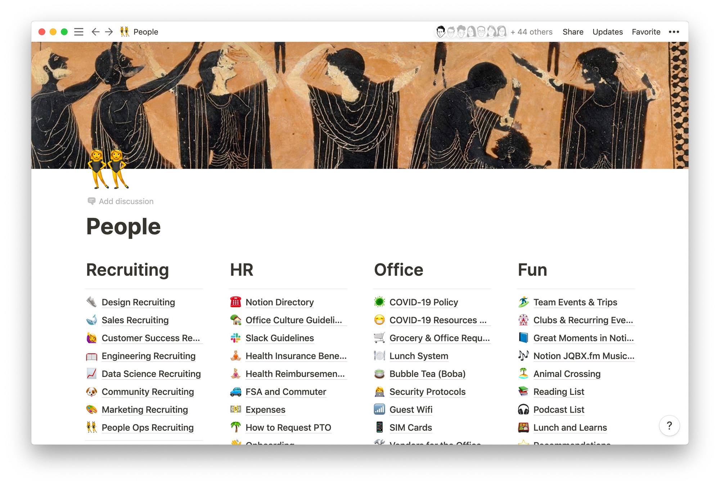Screen dimensions: 720x486
Task: Click the palette icon beside Marketing Recruiting
Action: point(91,409)
